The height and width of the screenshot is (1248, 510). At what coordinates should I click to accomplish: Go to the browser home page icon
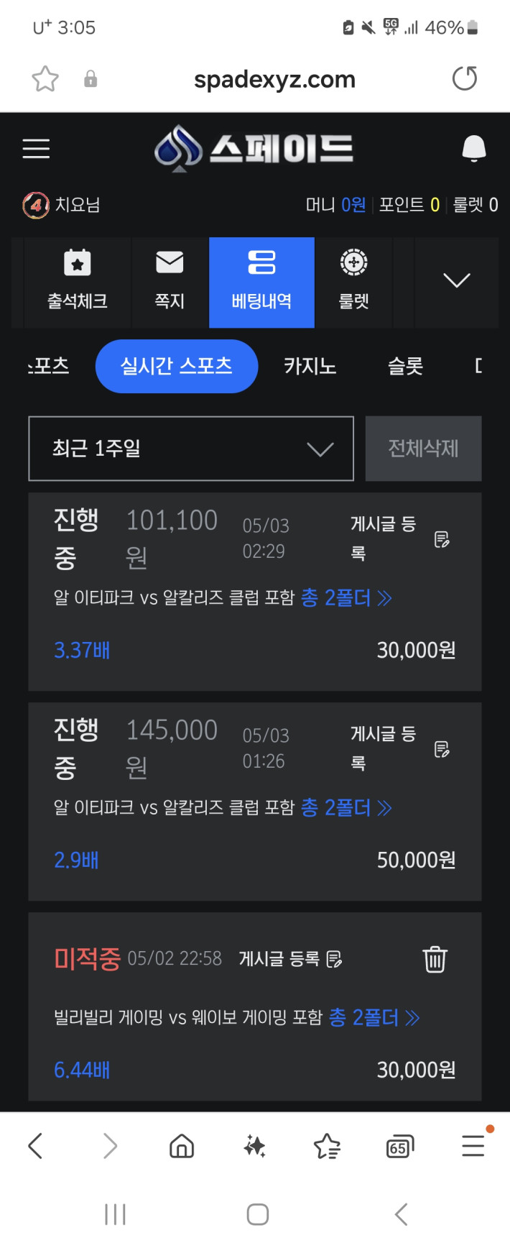[182, 1146]
